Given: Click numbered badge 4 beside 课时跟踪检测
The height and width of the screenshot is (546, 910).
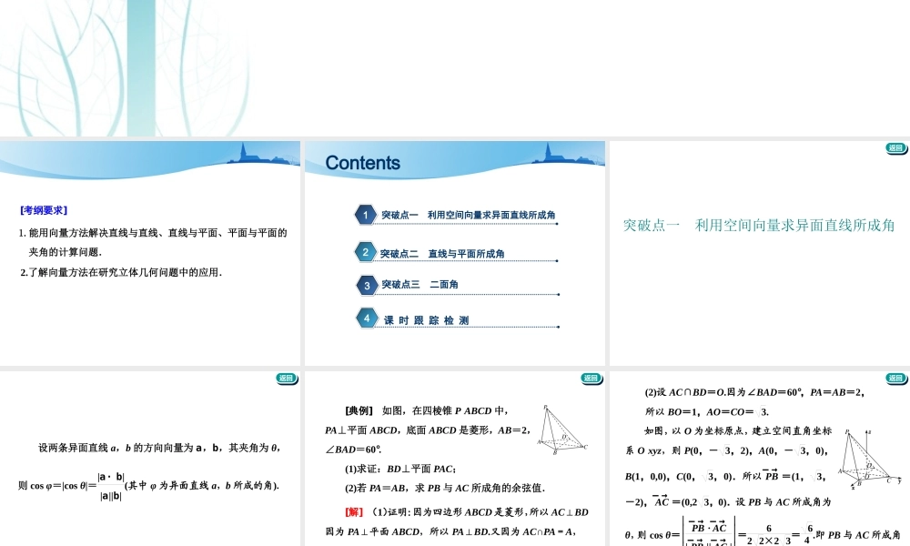Looking at the screenshot, I should coord(365,318).
